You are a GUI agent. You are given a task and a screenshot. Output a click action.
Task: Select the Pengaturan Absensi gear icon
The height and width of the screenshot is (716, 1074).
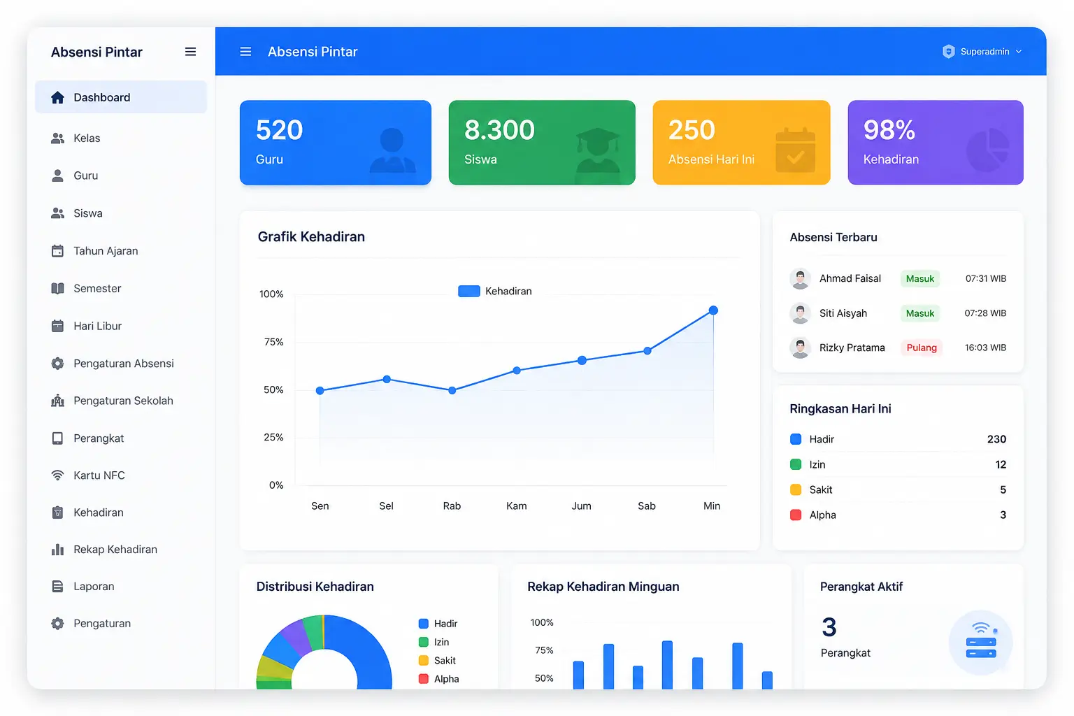coord(57,364)
